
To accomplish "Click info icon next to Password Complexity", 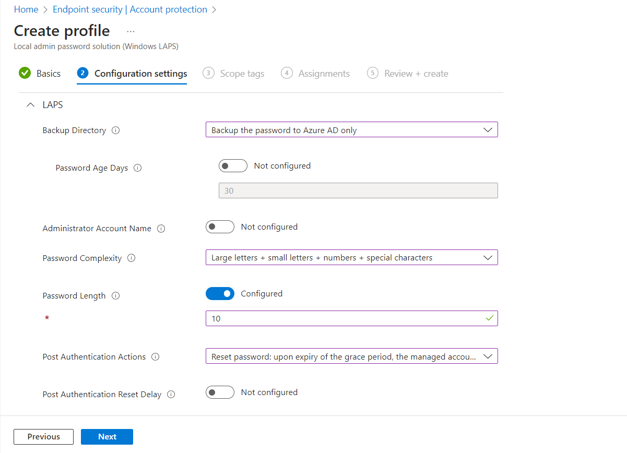I will pos(132,258).
